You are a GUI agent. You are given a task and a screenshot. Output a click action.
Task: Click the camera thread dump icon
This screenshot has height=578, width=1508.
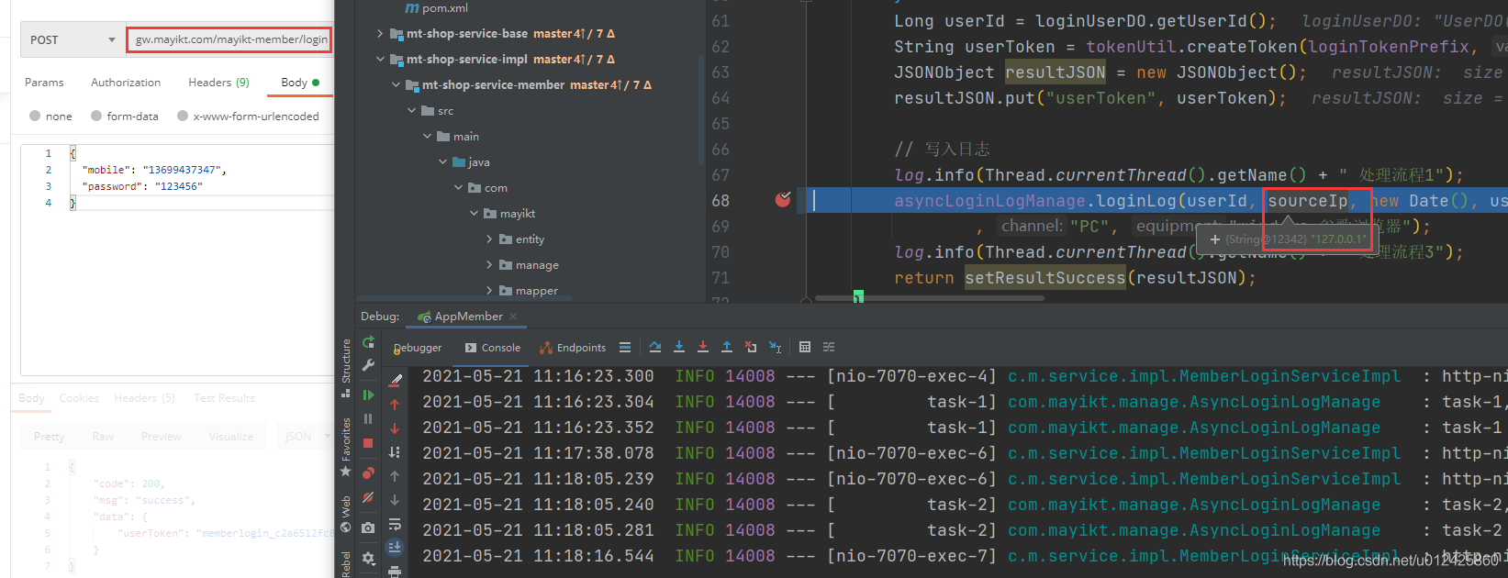click(x=368, y=528)
